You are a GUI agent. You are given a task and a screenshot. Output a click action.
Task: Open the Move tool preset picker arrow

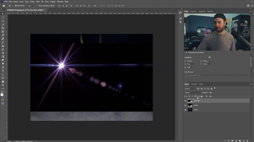[12, 6]
